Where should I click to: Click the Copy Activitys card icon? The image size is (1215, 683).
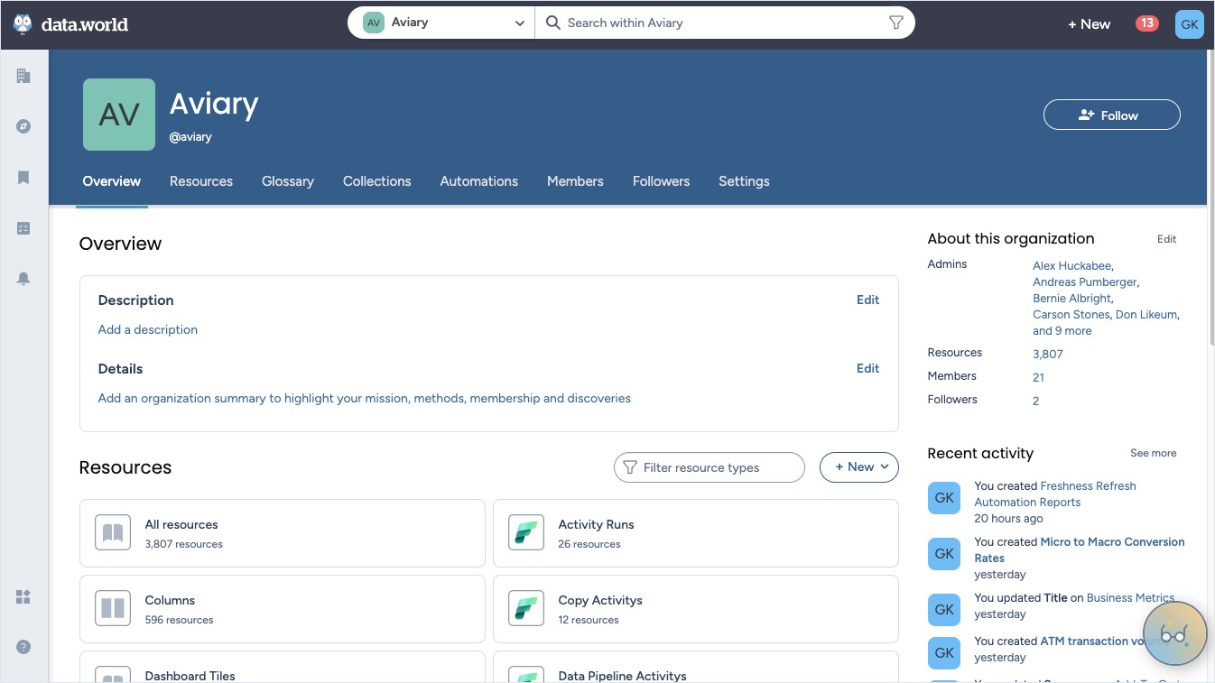tap(526, 608)
